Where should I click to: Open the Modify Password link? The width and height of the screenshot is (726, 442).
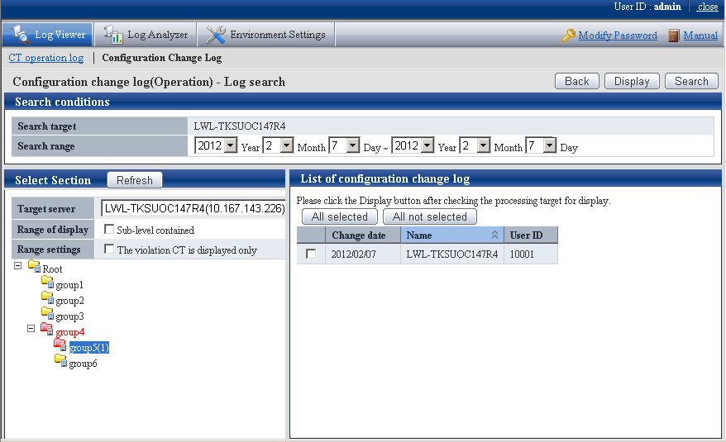click(x=618, y=36)
